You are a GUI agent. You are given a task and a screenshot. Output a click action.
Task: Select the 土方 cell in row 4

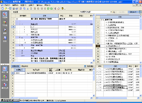(44, 27)
